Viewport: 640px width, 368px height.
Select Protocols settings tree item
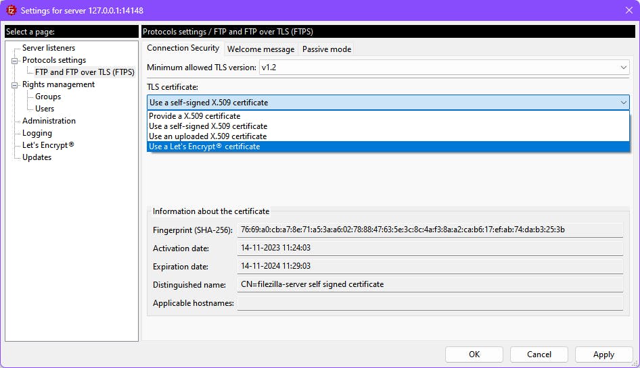pyautogui.click(x=54, y=60)
